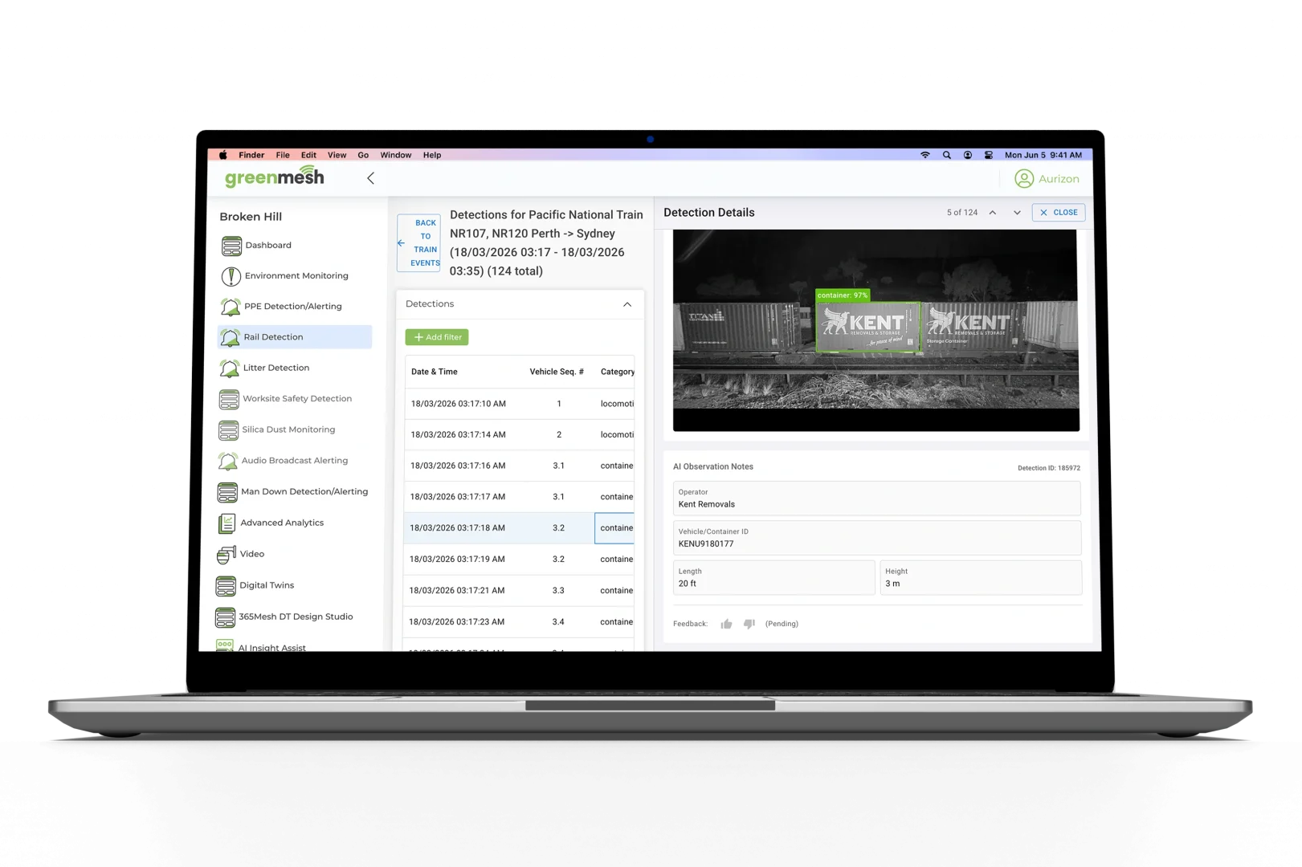Go to the previous detection with the up chevron
The width and height of the screenshot is (1302, 867).
coord(993,213)
